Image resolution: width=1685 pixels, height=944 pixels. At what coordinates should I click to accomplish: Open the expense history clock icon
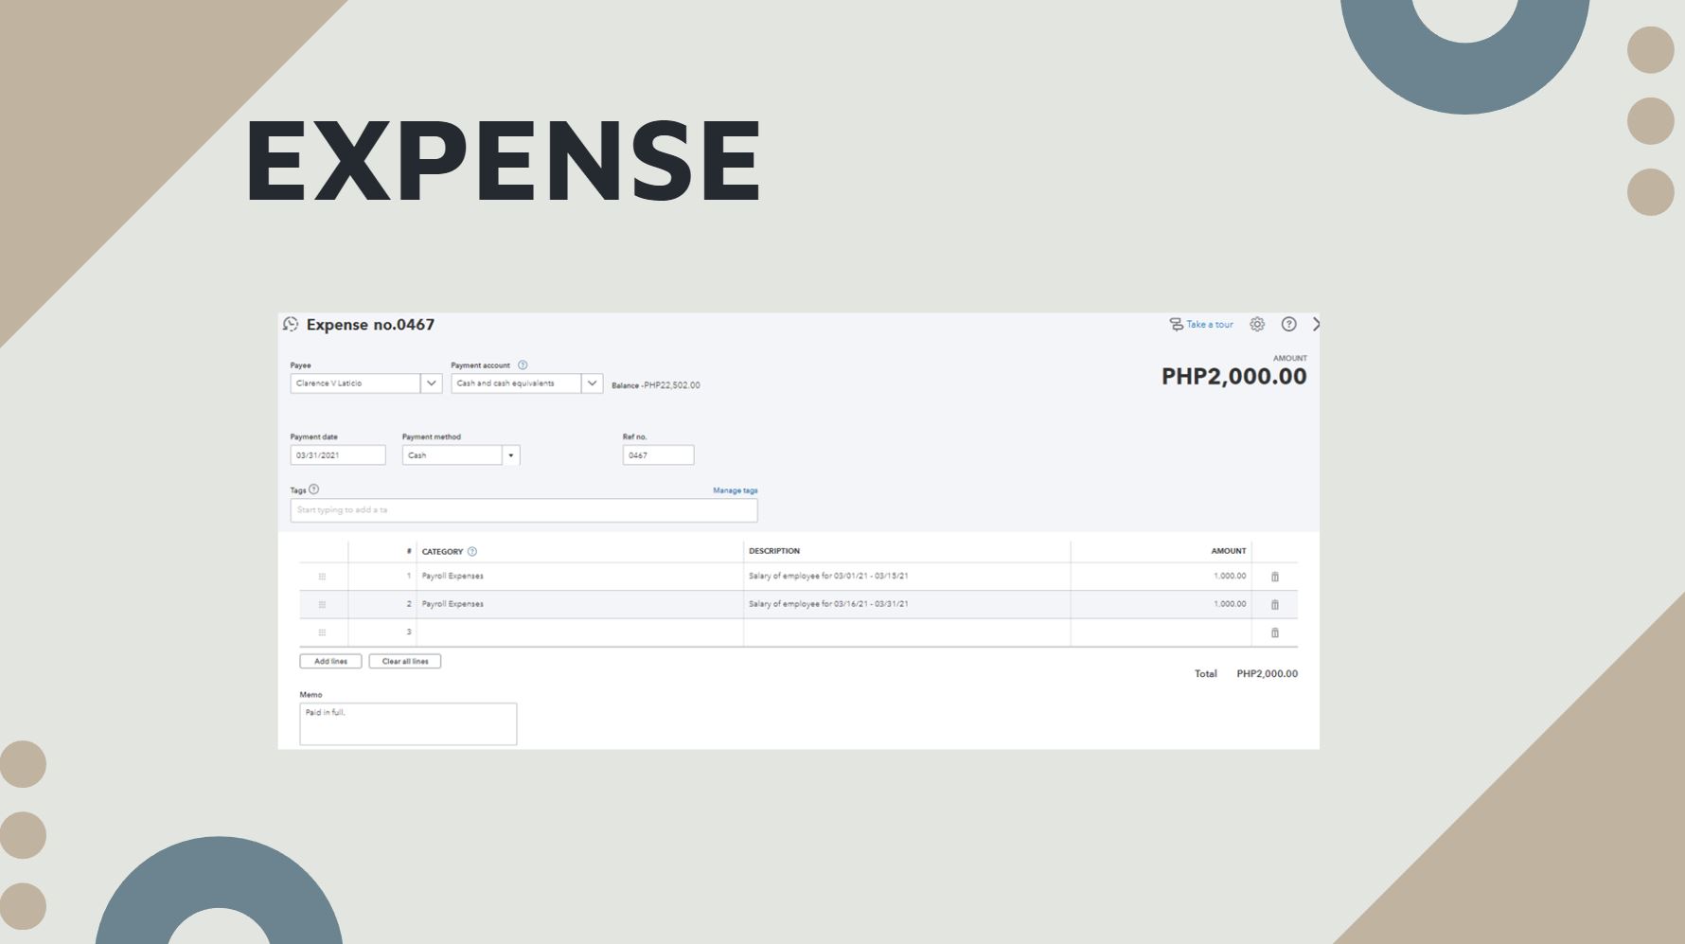[x=291, y=325]
